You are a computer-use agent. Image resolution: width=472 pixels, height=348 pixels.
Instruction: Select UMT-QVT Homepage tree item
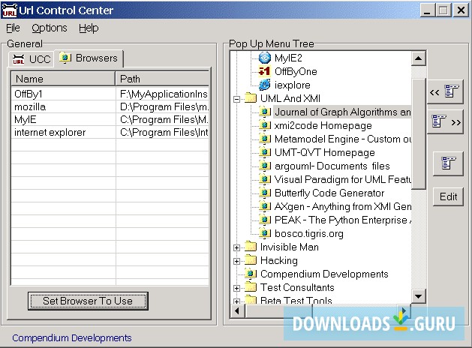click(324, 152)
